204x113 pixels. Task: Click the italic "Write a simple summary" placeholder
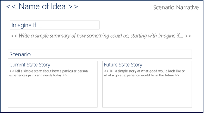coord(101,36)
